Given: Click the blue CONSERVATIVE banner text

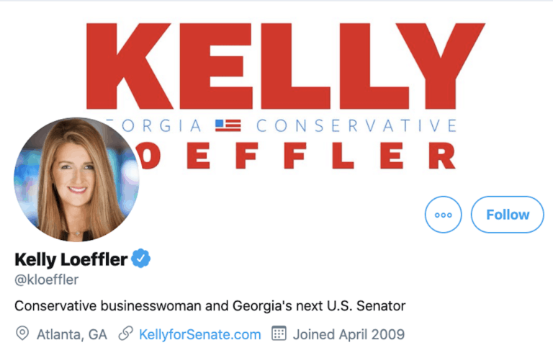Looking at the screenshot, I should click(356, 126).
